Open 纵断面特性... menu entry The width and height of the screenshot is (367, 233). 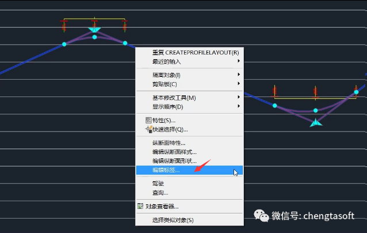tap(189, 143)
